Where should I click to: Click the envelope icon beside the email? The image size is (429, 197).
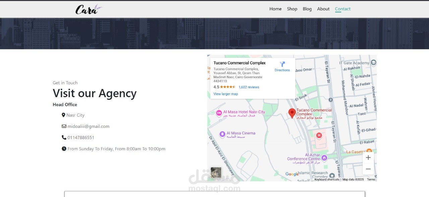pyautogui.click(x=64, y=127)
